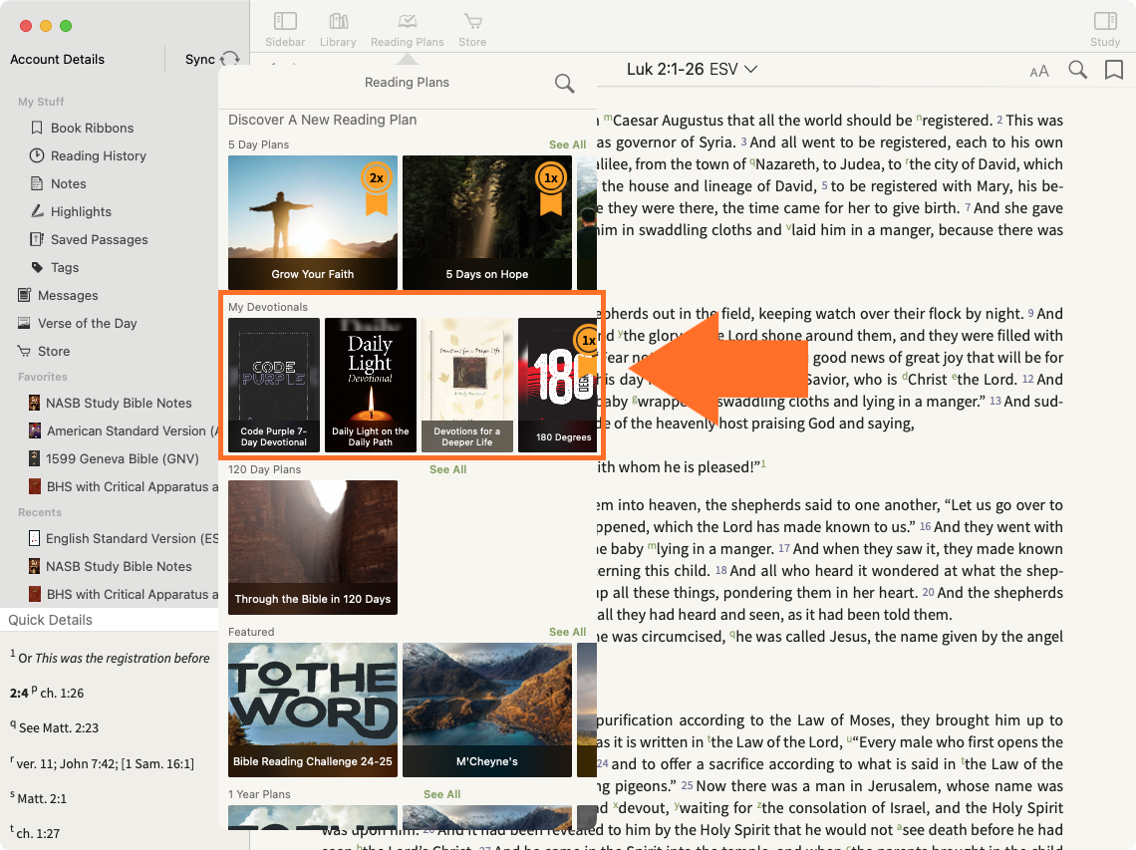Click the Quick Details header
The height and width of the screenshot is (850, 1136).
(51, 620)
